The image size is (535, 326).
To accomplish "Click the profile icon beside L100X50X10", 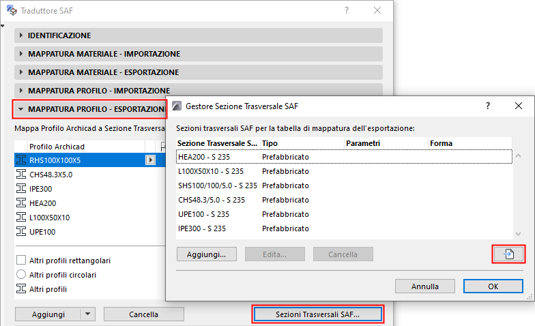I will click(x=21, y=217).
